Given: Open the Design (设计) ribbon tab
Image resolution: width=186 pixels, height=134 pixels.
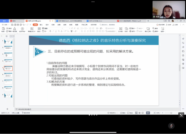Looking at the screenshot, I should [47, 25].
